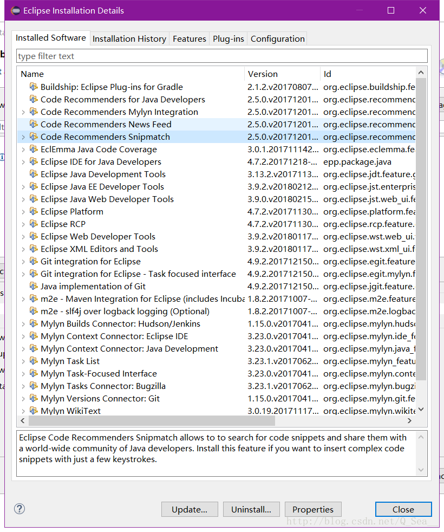Click icon of Eclipse Web Developer Tools
Image resolution: width=444 pixels, height=532 pixels.
34,237
